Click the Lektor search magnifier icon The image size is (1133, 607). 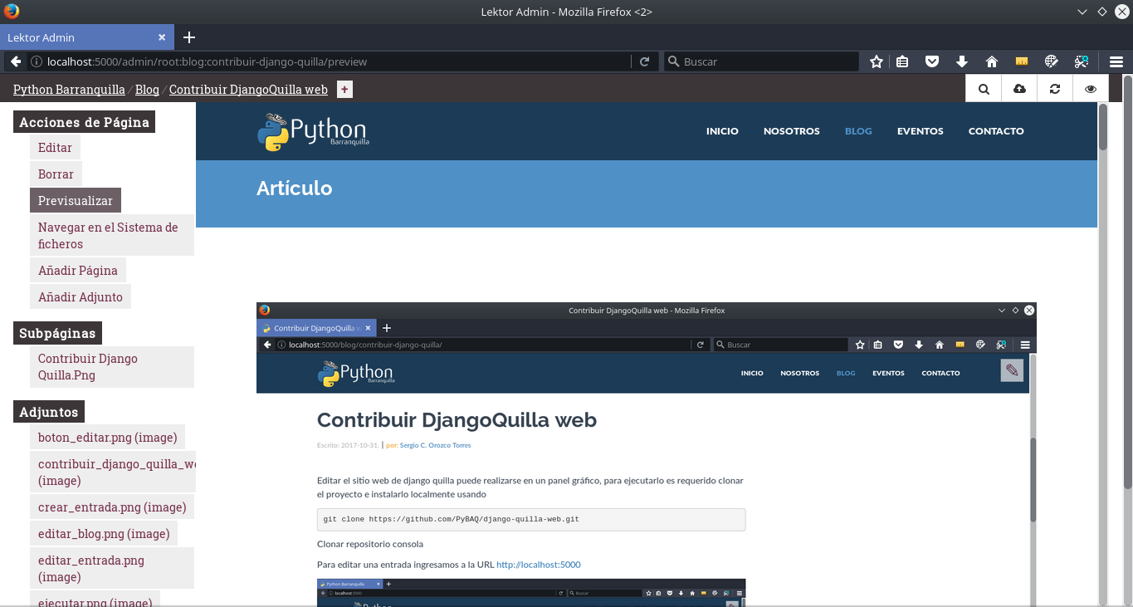pos(984,89)
